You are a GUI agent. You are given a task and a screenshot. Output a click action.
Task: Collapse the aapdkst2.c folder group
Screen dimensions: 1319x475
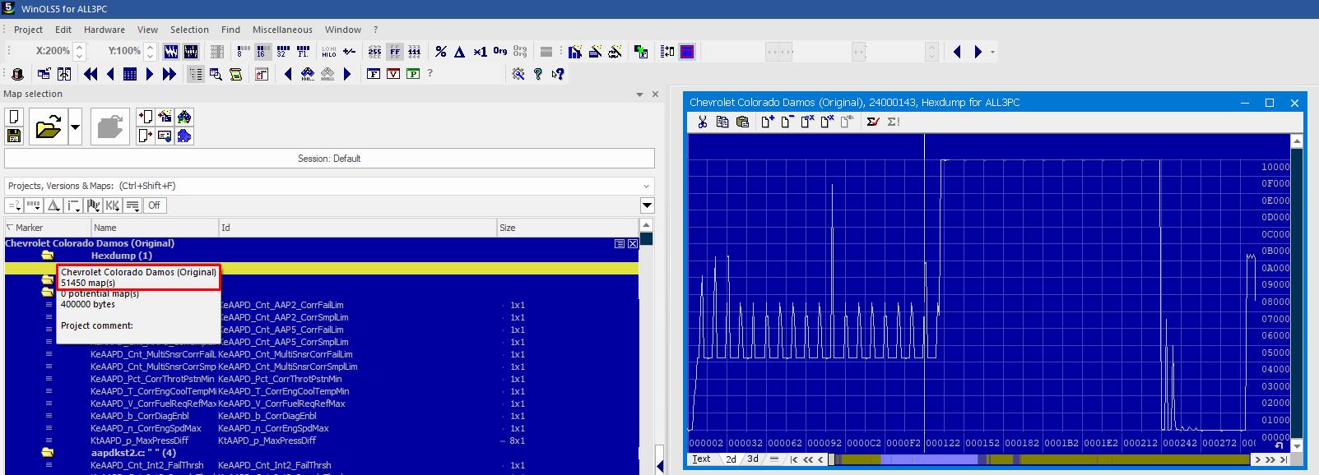tap(48, 453)
